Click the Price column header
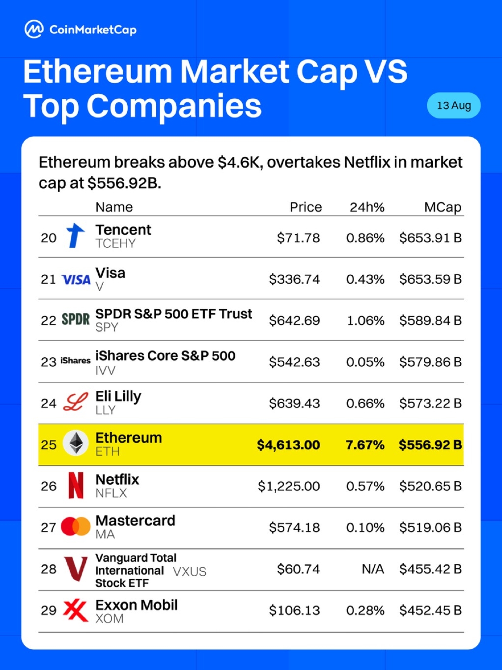 pos(306,207)
